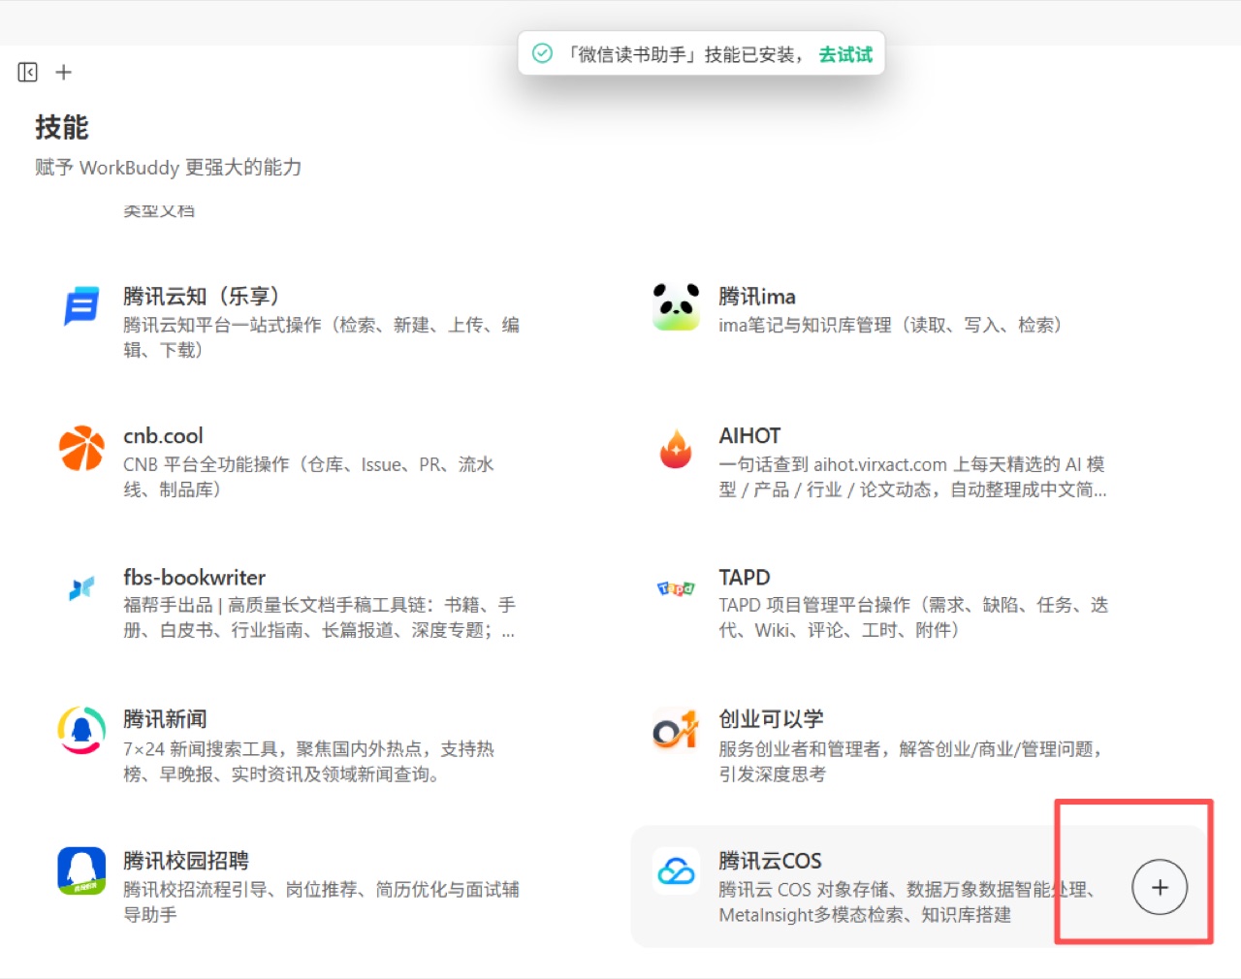Select the TAPD title
The width and height of the screenshot is (1241, 979).
(x=745, y=577)
